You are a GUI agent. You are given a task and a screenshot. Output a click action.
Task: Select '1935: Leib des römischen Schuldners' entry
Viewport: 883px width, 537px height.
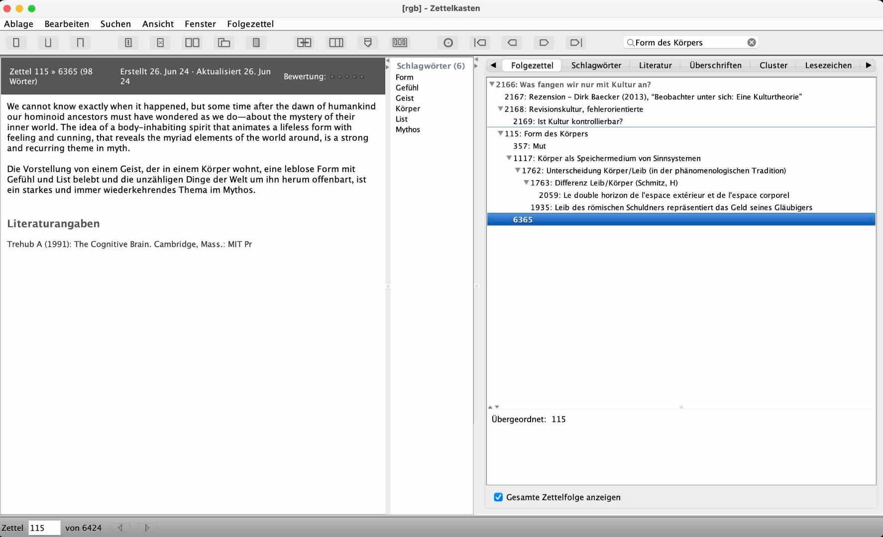pyautogui.click(x=671, y=207)
